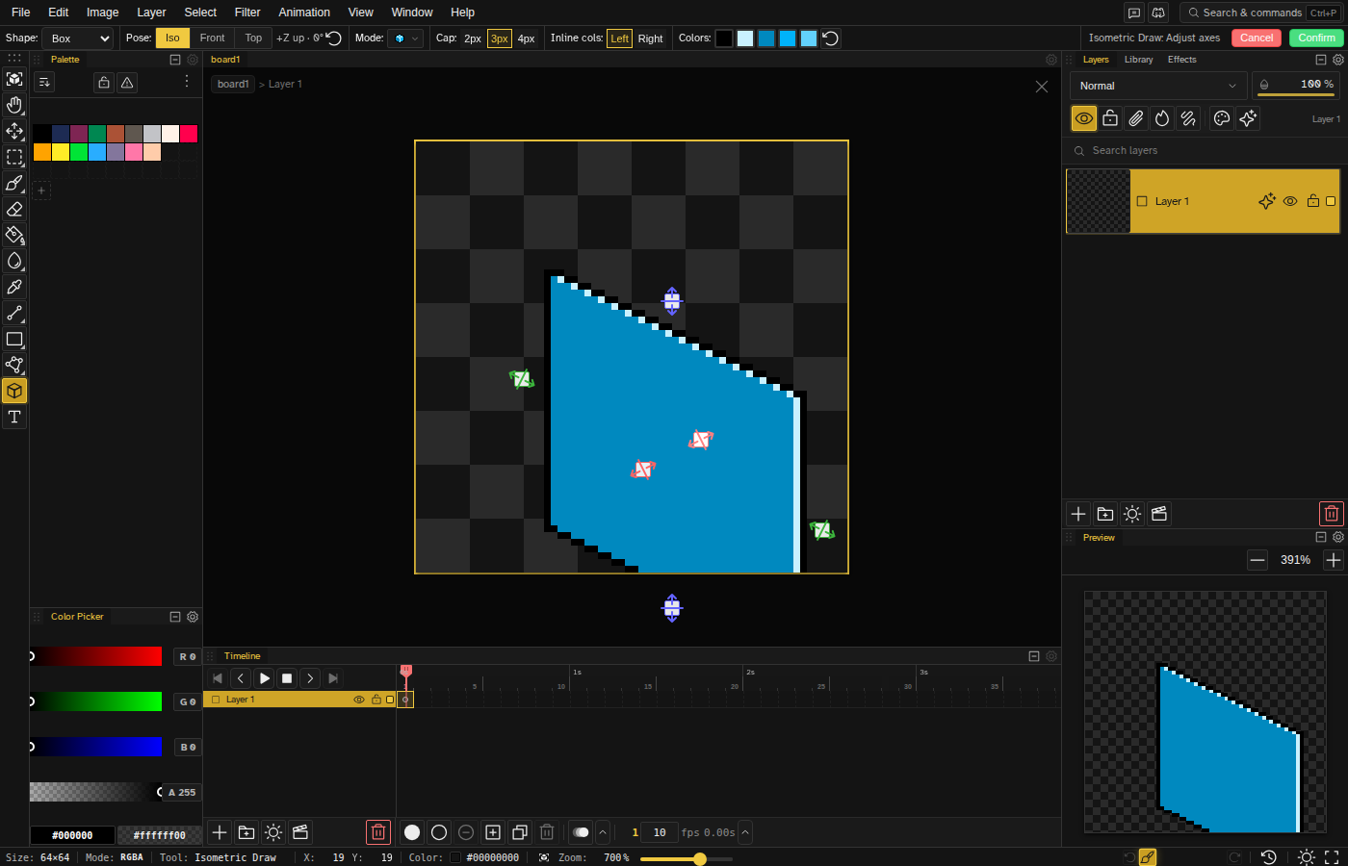
Task: Select the Hand pan tool
Action: pyautogui.click(x=14, y=105)
